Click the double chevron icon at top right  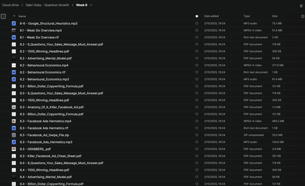click(x=301, y=6)
